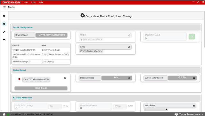
Task: Click the Stall Fault status button
Action: pyautogui.click(x=41, y=88)
